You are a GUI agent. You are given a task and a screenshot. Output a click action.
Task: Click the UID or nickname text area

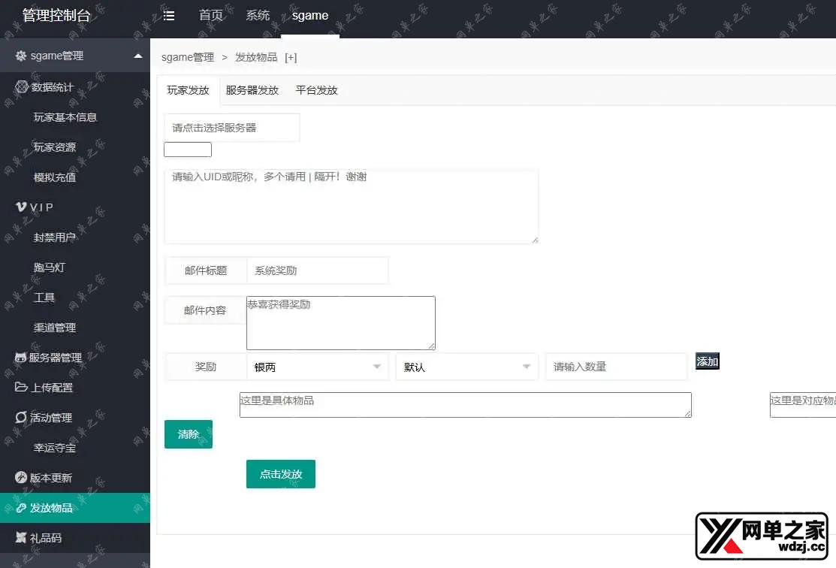[352, 207]
